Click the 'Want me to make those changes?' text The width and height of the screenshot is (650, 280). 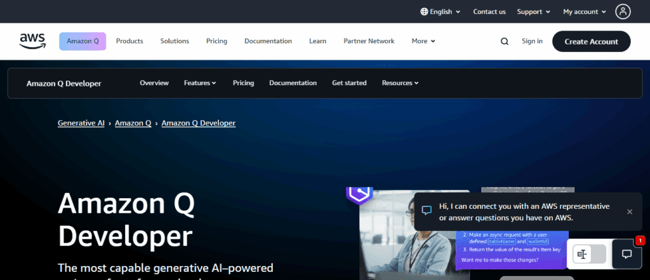pyautogui.click(x=500, y=260)
